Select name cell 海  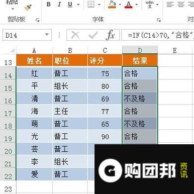point(34,111)
